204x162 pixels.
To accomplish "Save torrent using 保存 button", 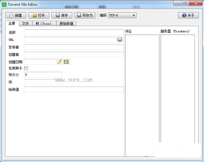I will click(62, 15).
